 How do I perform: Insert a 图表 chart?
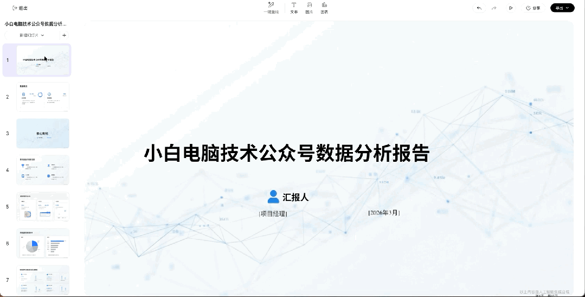pyautogui.click(x=324, y=8)
